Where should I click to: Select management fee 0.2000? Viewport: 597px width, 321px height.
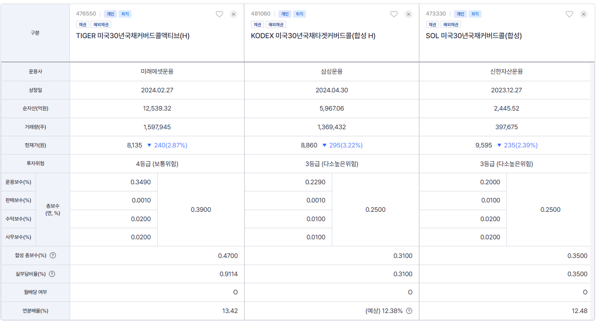(490, 182)
